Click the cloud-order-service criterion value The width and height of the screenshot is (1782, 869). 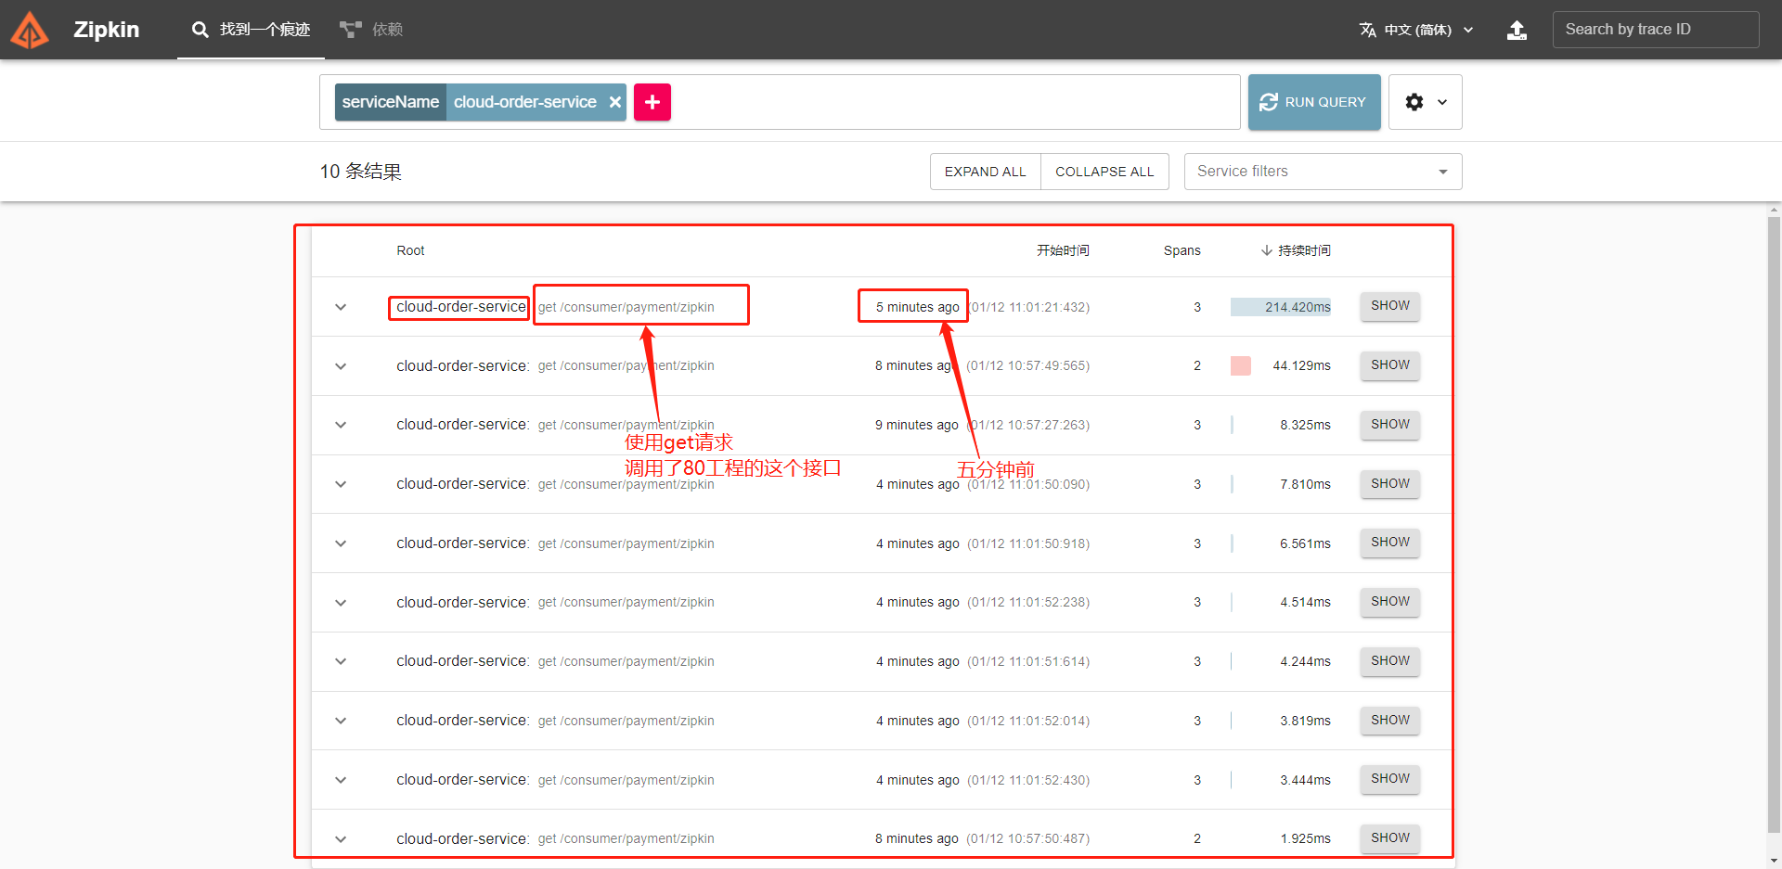pyautogui.click(x=525, y=102)
